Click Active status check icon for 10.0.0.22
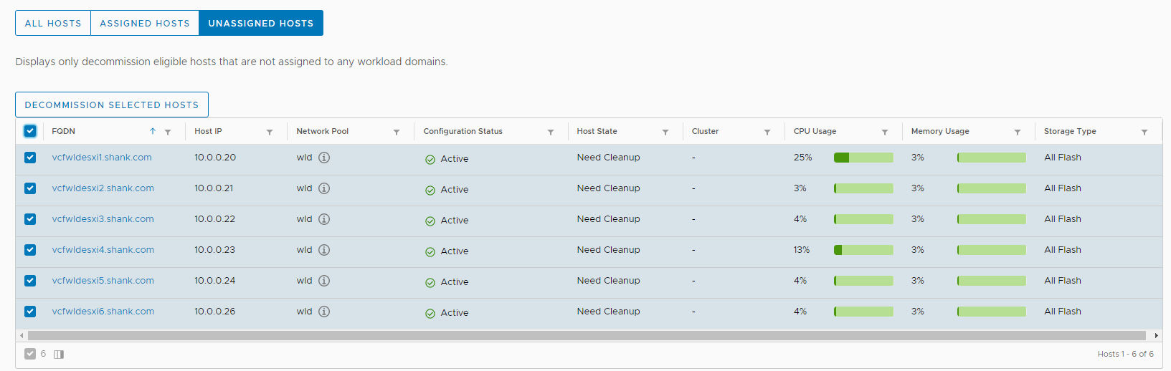Screen dimensions: 1171x371 click(430, 221)
